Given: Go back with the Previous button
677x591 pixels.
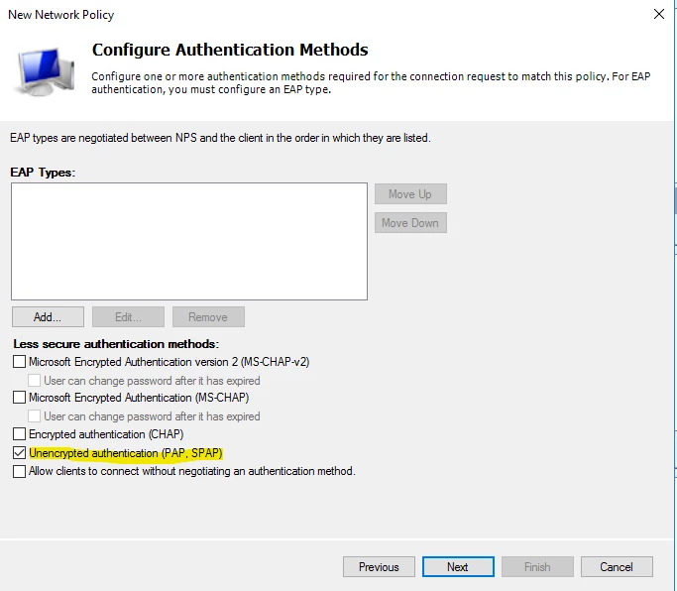Looking at the screenshot, I should click(379, 567).
